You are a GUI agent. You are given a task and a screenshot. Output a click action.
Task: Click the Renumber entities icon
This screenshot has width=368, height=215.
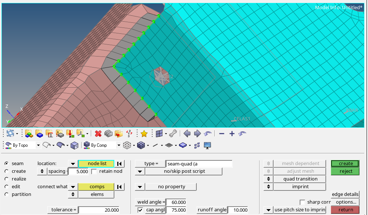pyautogui.click(x=129, y=134)
